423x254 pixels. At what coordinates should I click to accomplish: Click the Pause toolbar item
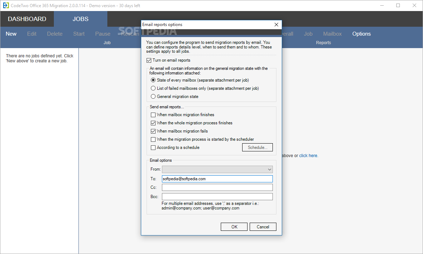click(x=102, y=34)
